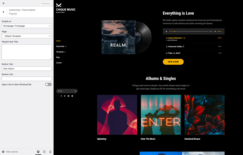Click inside the Button Link field
This screenshot has width=243, height=155.
point(27,79)
